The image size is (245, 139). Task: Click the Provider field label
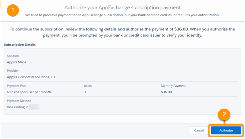13,71
